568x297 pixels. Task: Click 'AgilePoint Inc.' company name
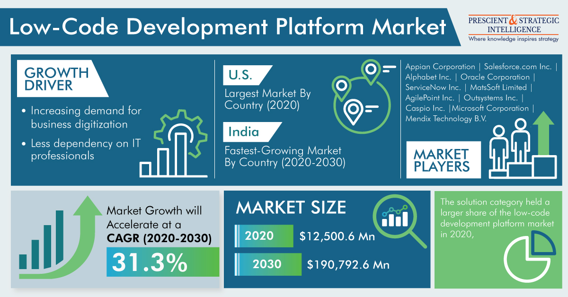tap(430, 98)
